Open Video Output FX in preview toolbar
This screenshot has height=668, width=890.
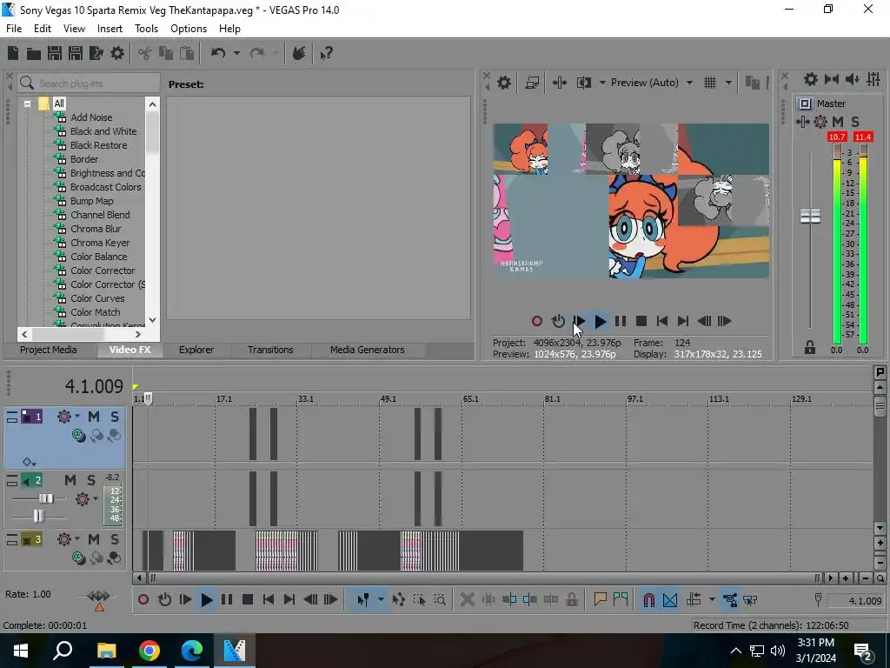pos(559,83)
